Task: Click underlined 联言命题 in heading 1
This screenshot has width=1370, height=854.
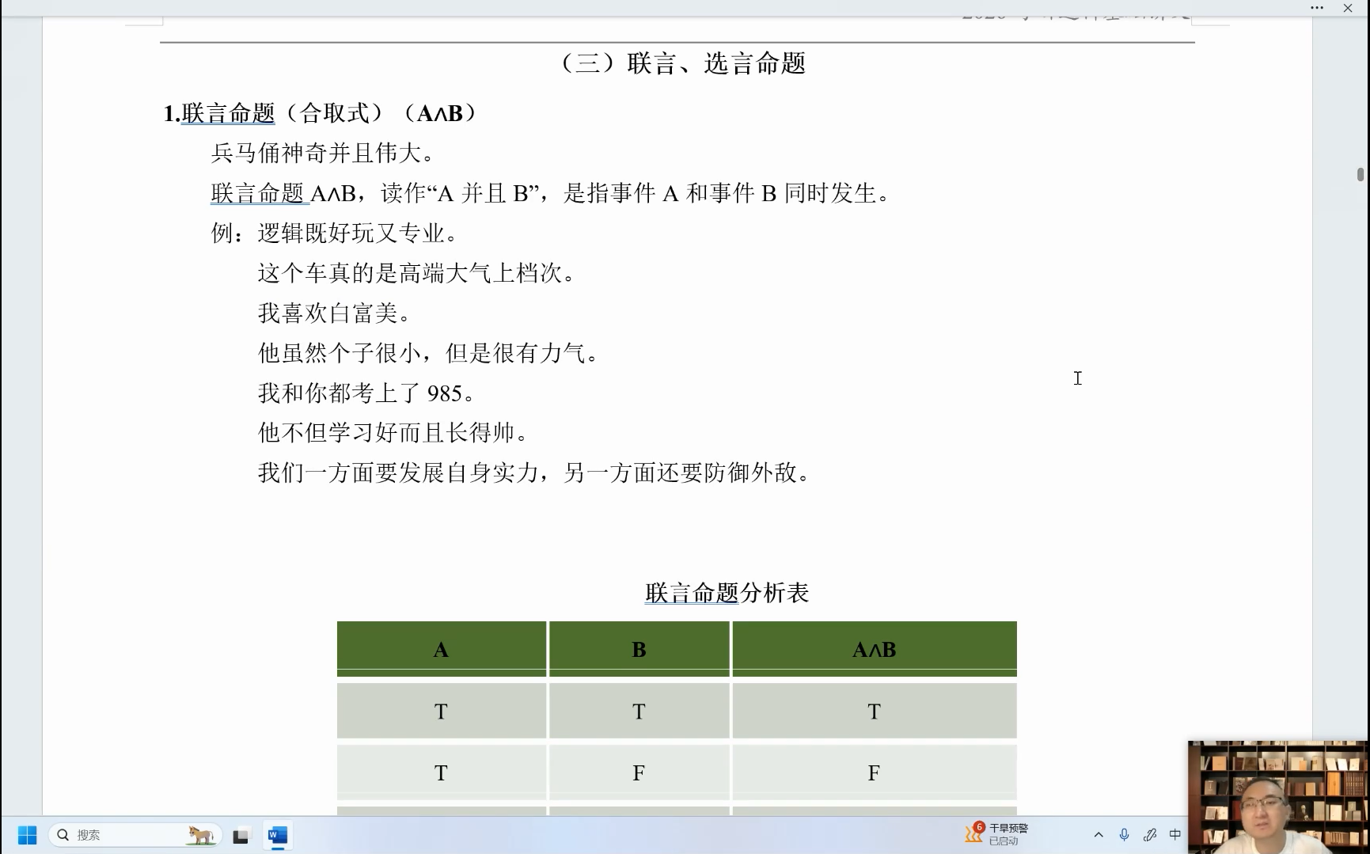Action: click(228, 114)
